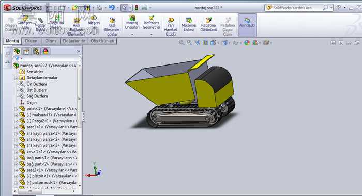The image size is (362, 196).
Task: Click the Akıllı Bağlantı Elemanları tool
Action: click(76, 27)
